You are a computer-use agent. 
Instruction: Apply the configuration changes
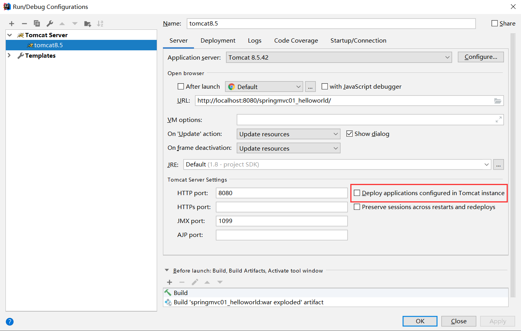(x=497, y=321)
